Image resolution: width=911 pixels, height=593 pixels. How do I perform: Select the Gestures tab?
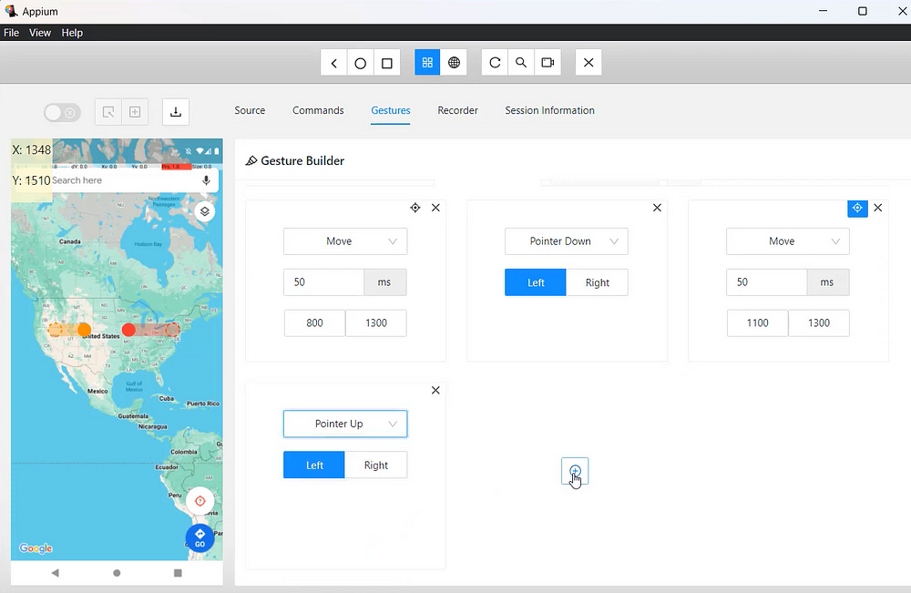391,110
